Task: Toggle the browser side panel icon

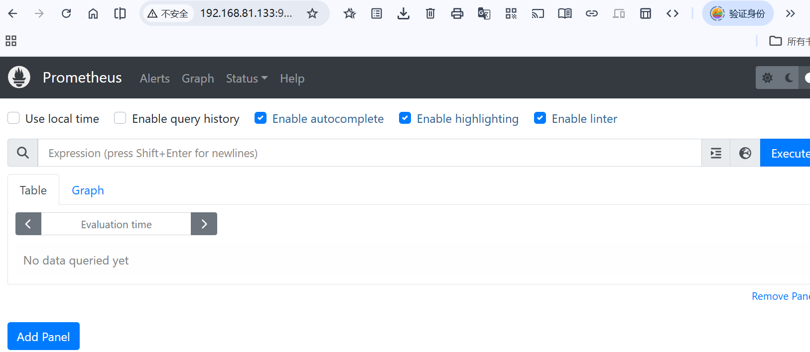Action: click(x=120, y=13)
